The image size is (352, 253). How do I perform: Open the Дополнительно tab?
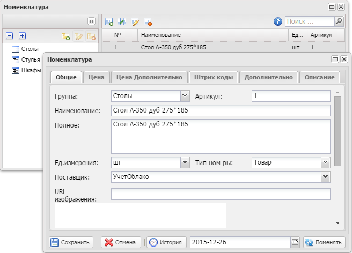tap(269, 77)
